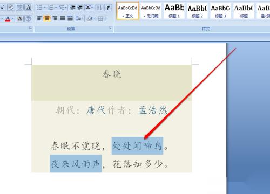The image size is (270, 194).
Task: Toggle the highlighted center alignment button
Action: pos(47,18)
